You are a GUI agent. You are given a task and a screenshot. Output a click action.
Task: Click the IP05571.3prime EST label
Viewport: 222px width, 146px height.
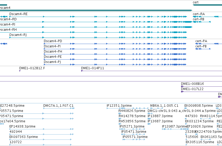[x=135, y=137]
